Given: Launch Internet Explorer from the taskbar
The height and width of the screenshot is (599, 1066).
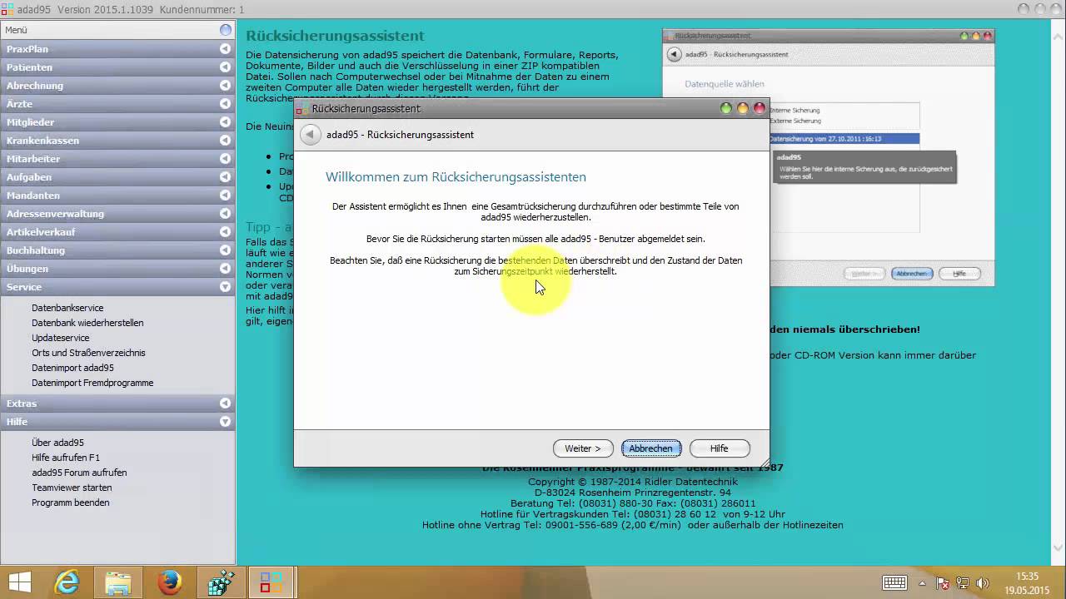Looking at the screenshot, I should click(x=67, y=583).
